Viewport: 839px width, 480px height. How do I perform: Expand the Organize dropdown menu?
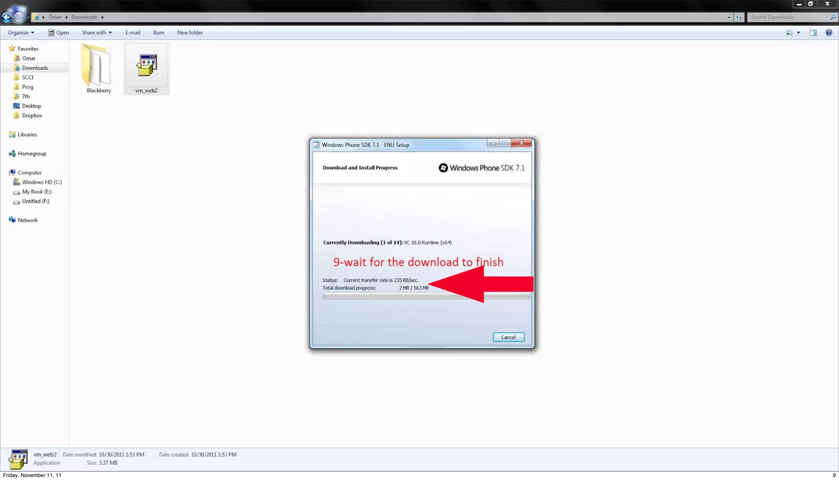click(x=21, y=33)
